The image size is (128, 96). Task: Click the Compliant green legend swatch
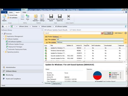(110, 73)
